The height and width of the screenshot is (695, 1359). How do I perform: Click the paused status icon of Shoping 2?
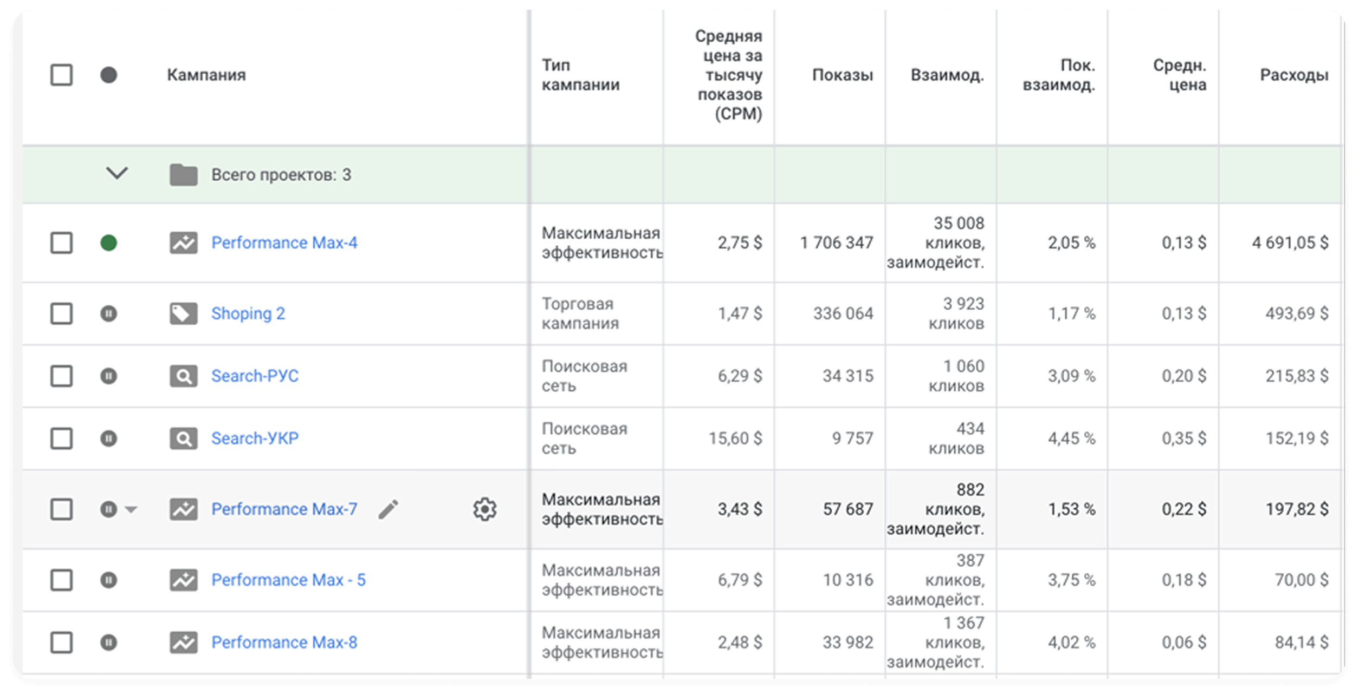[108, 313]
